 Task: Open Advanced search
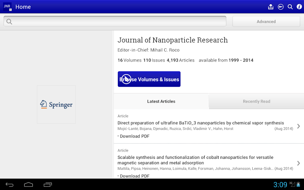click(x=266, y=22)
